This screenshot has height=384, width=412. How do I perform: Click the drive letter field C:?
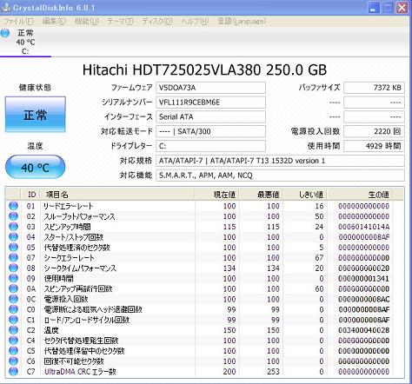pos(210,146)
